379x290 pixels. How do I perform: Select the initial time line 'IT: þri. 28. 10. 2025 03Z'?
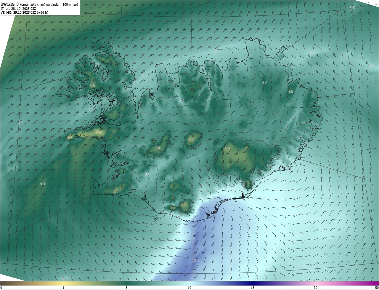click(18, 8)
